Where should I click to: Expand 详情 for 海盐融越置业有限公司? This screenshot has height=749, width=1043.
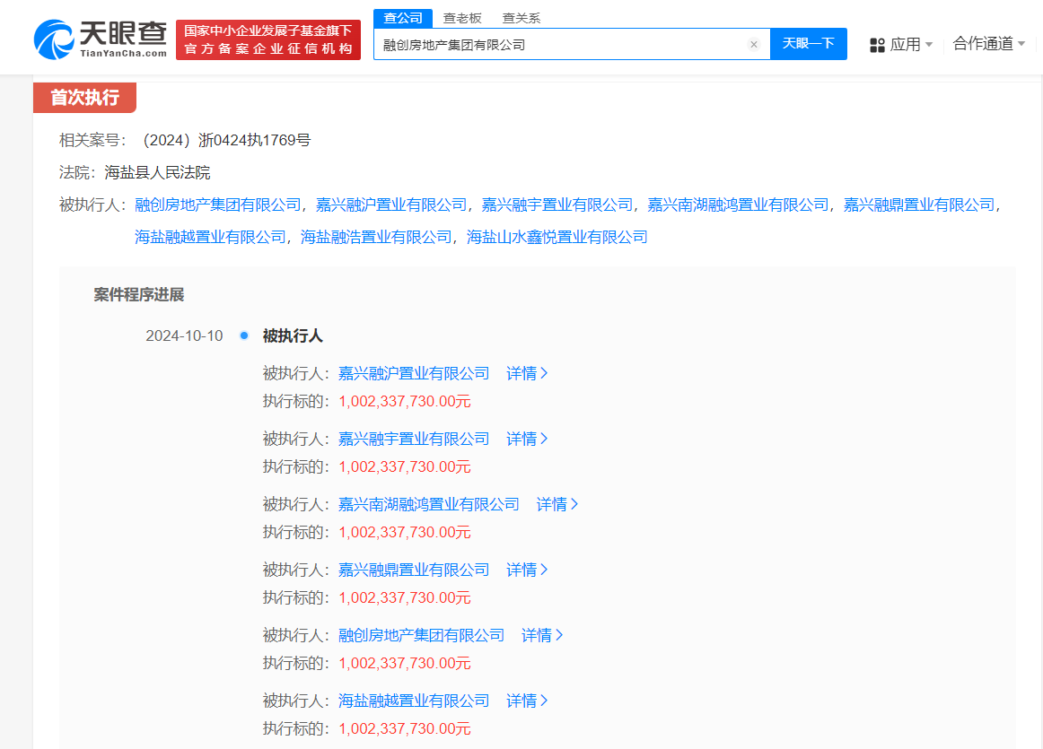click(527, 701)
